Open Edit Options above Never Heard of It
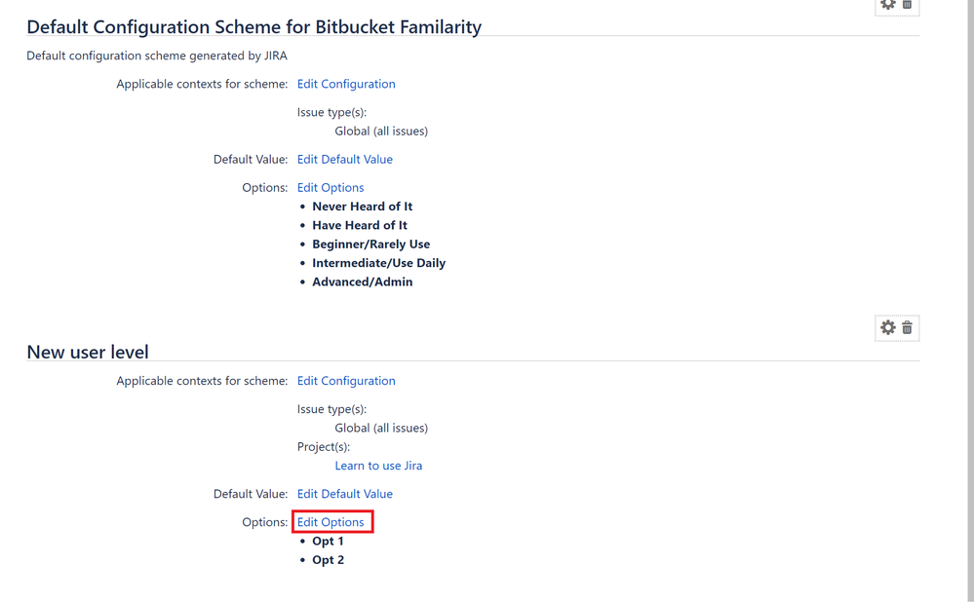The image size is (974, 602). click(x=331, y=187)
